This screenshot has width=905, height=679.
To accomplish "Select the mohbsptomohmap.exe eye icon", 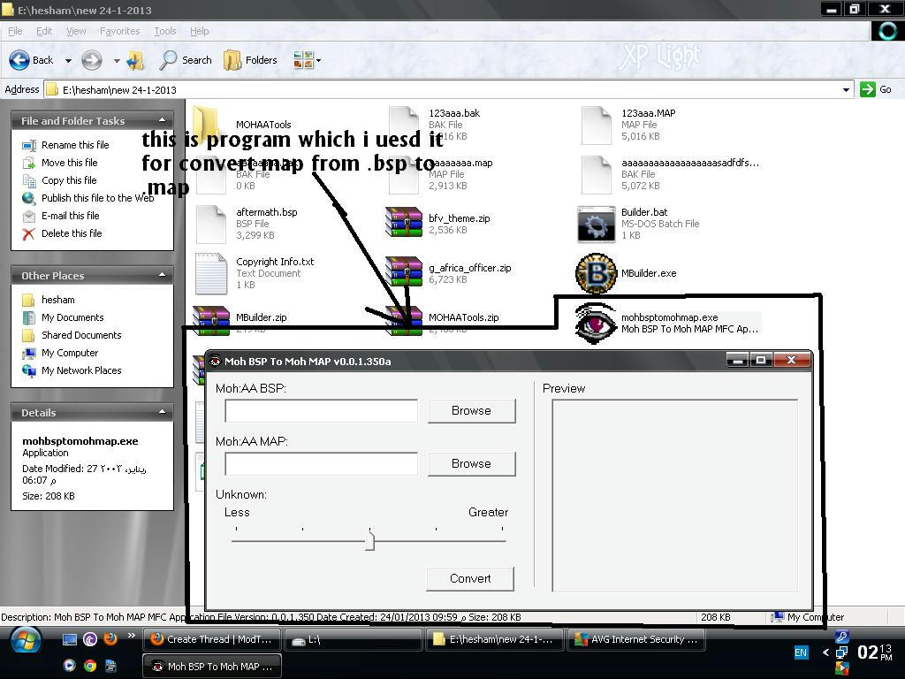I will [596, 323].
